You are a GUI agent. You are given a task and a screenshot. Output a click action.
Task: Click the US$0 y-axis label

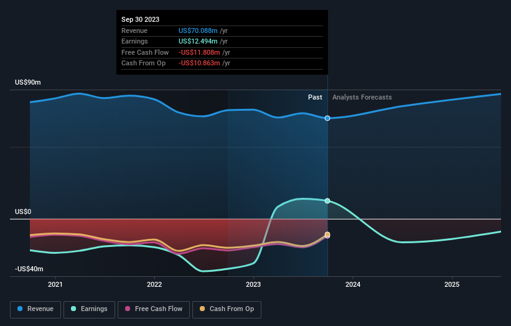pos(23,212)
